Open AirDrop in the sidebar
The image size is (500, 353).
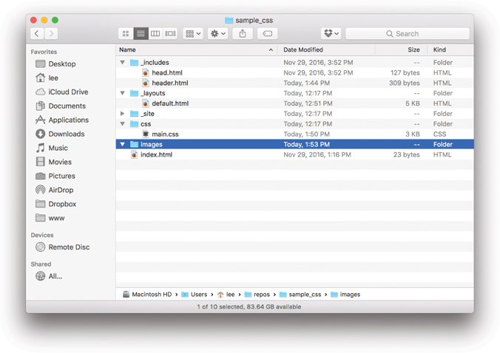61,190
